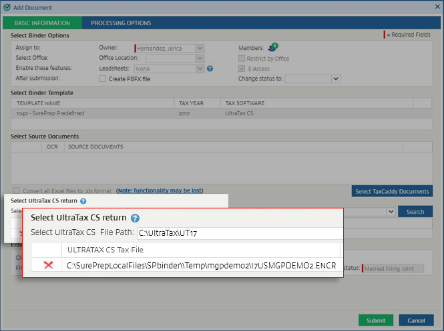444x331 pixels.
Task: Open help icon beside Leadsheets dropdown
Action: coord(210,69)
